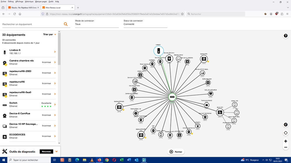This screenshot has height=163, width=291.
Task: Open the Trier par sort dropdown
Action: coord(50,35)
